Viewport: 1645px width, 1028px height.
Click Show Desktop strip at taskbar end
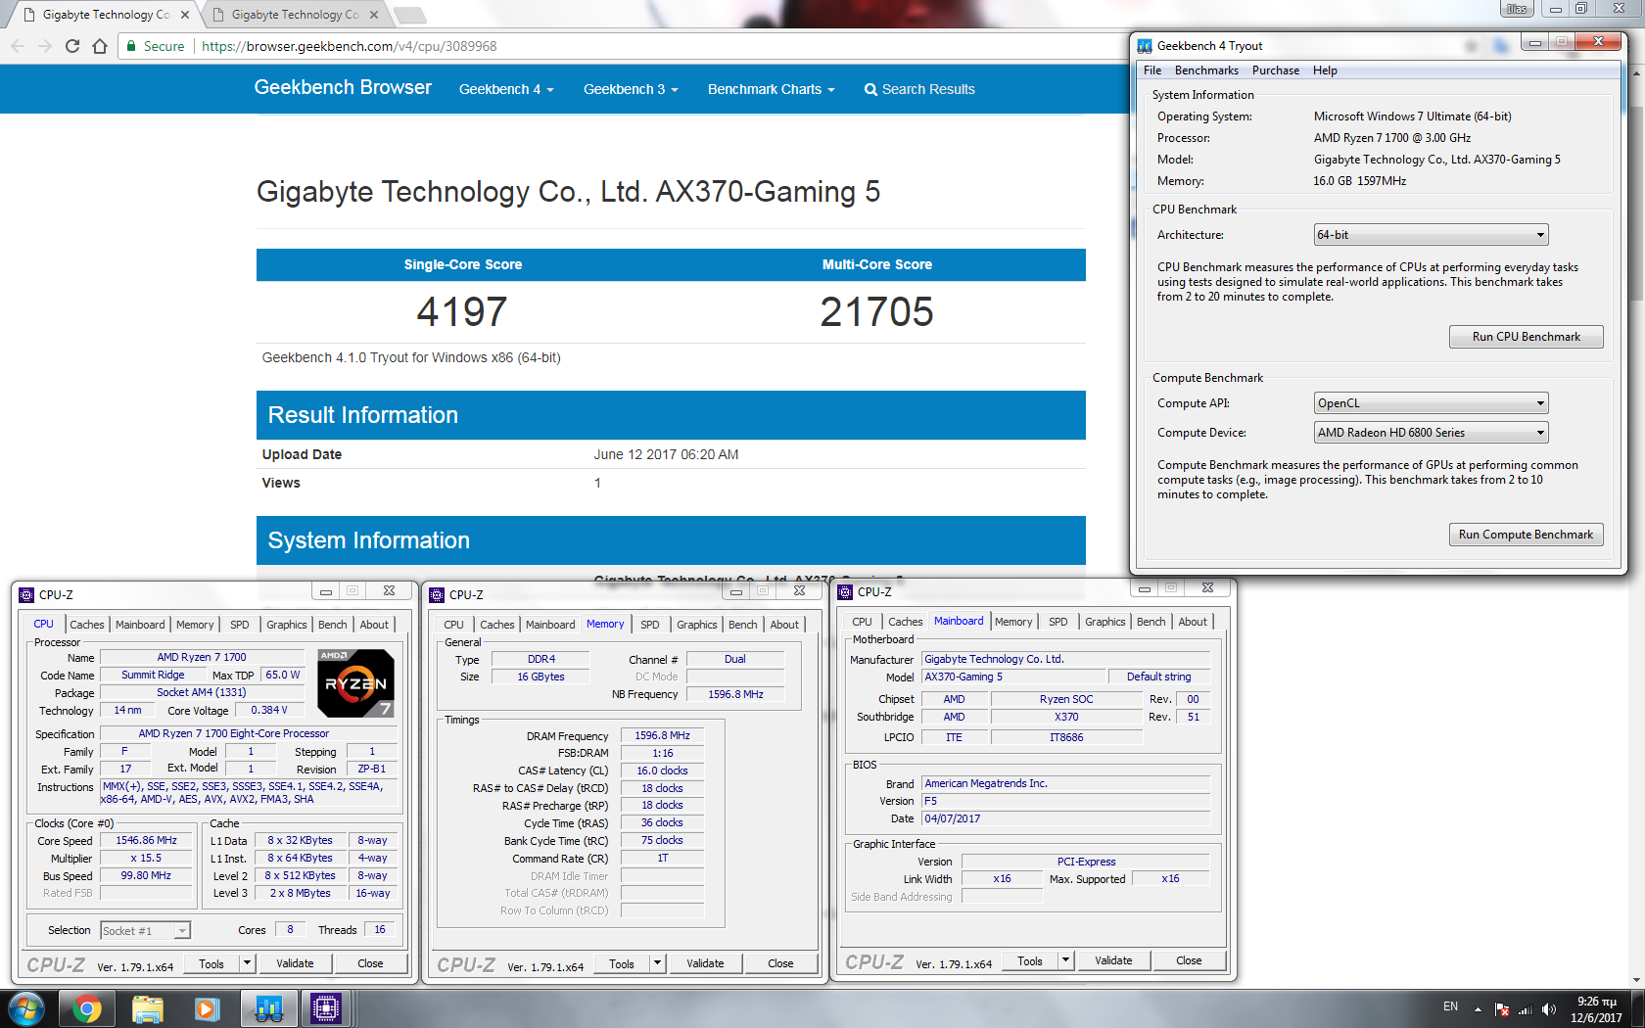(x=1638, y=1009)
